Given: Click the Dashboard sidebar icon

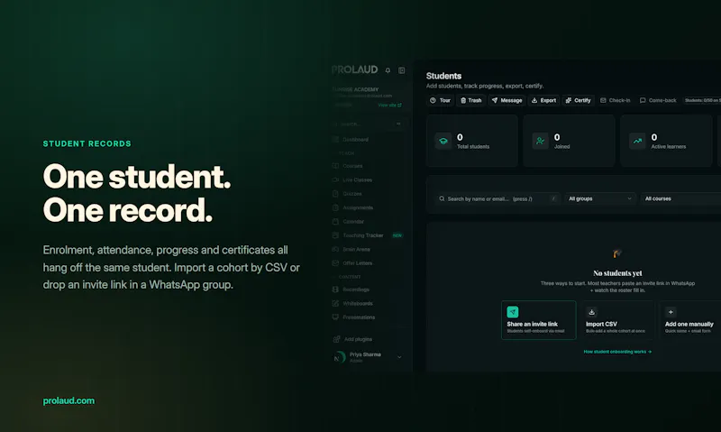Looking at the screenshot, I should pyautogui.click(x=335, y=140).
